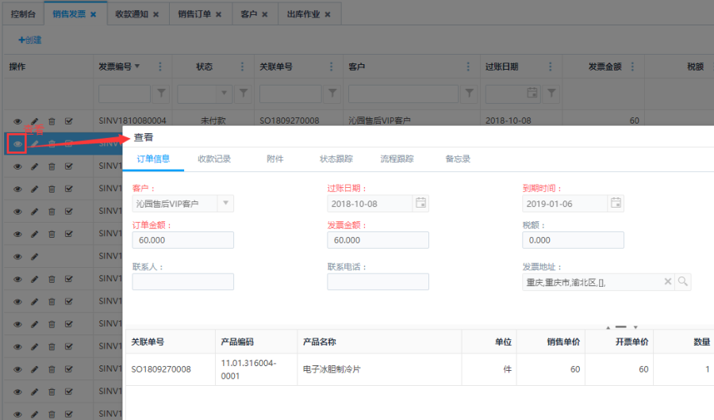The image size is (714, 420).
Task: Open calendar picker for 到期时间 field
Action: (x=615, y=204)
